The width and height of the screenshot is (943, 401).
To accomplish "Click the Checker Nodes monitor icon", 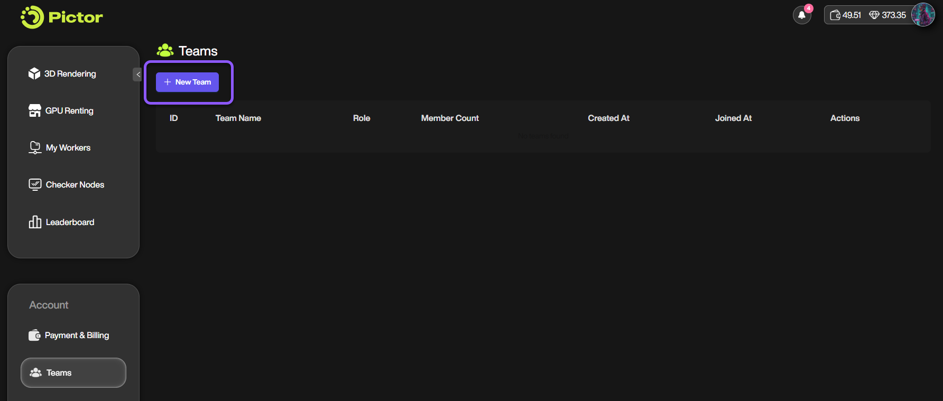I will [35, 184].
